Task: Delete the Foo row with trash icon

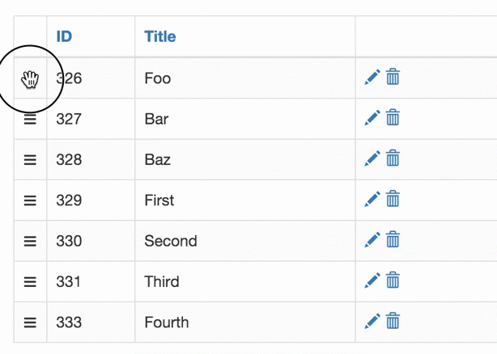Action: 393,77
